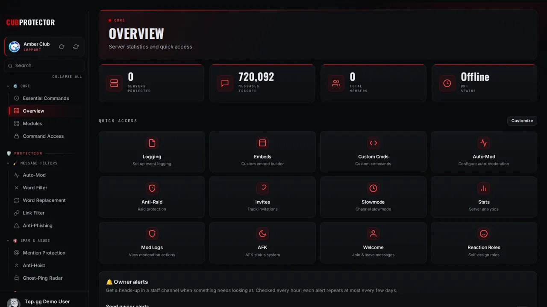Select Overview in the sidebar

pos(46,111)
